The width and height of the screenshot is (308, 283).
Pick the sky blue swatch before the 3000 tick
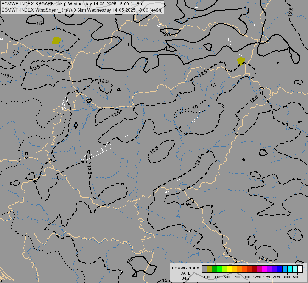point(285,269)
